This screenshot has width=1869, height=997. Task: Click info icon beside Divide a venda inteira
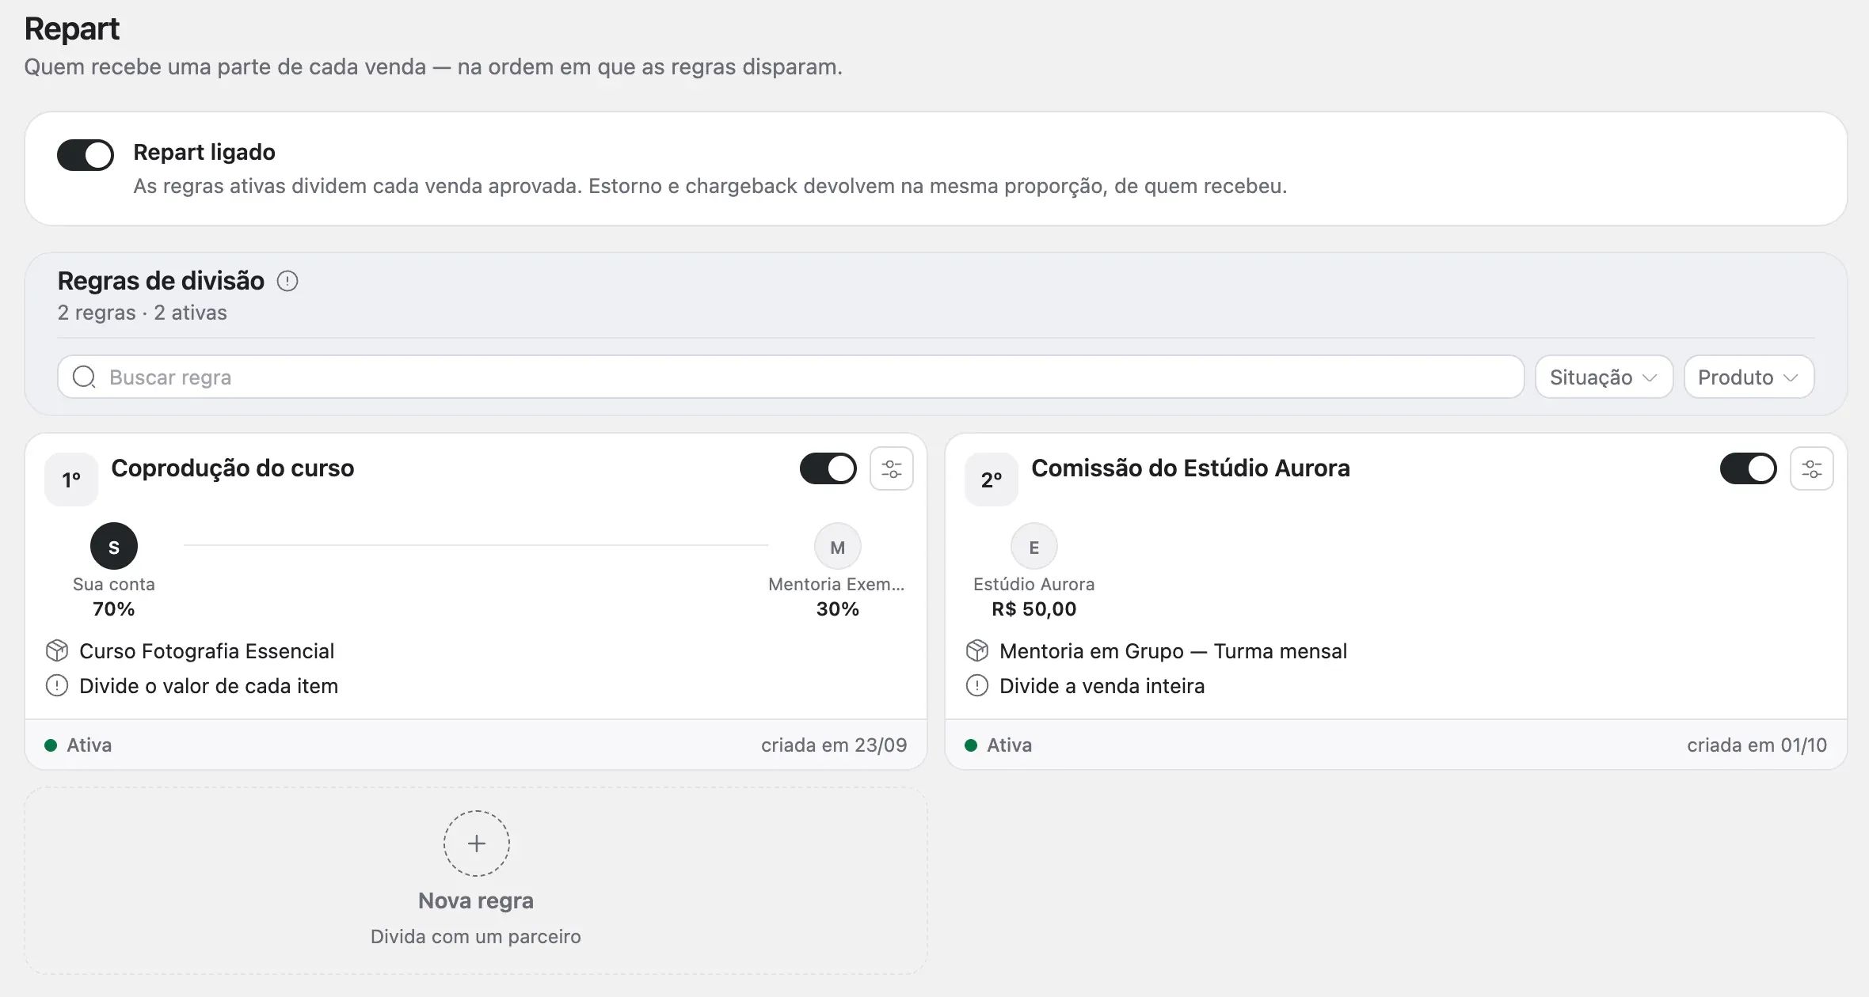click(x=977, y=685)
